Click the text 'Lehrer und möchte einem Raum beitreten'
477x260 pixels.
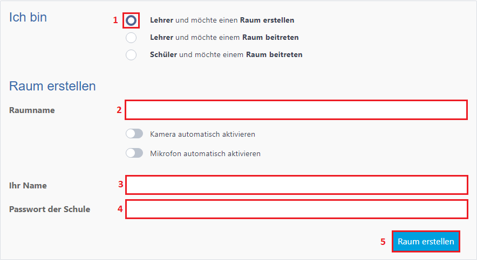tap(224, 38)
